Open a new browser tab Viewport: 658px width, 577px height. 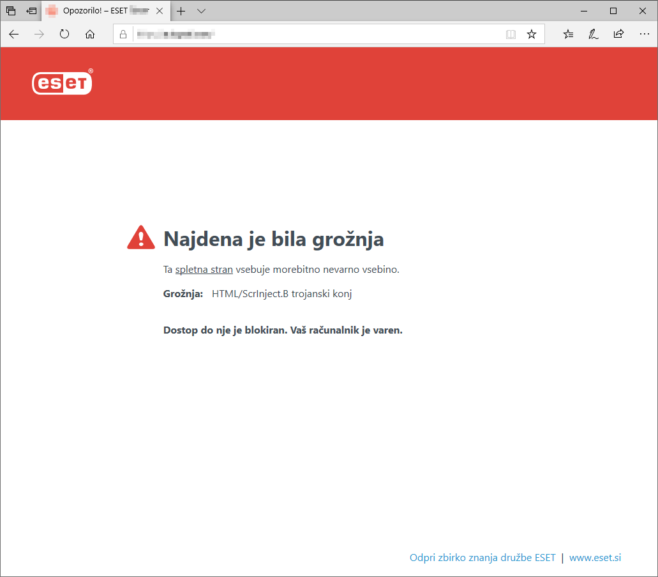coord(180,11)
